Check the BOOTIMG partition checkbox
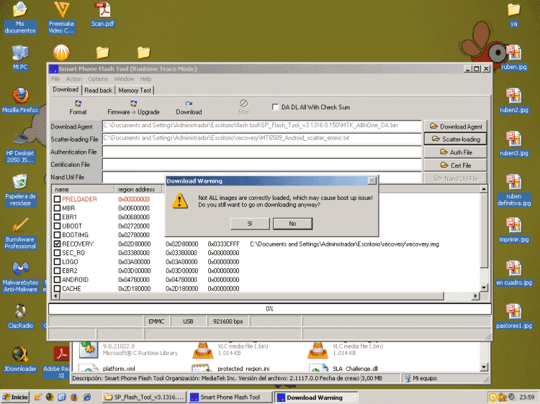The image size is (540, 404). click(x=57, y=235)
